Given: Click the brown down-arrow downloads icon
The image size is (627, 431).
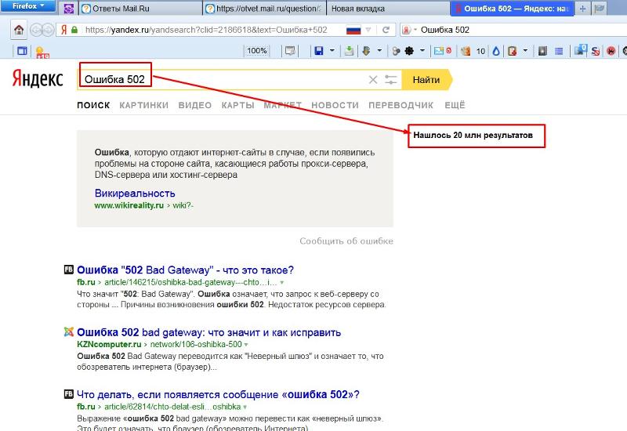Looking at the screenshot, I should (366, 51).
